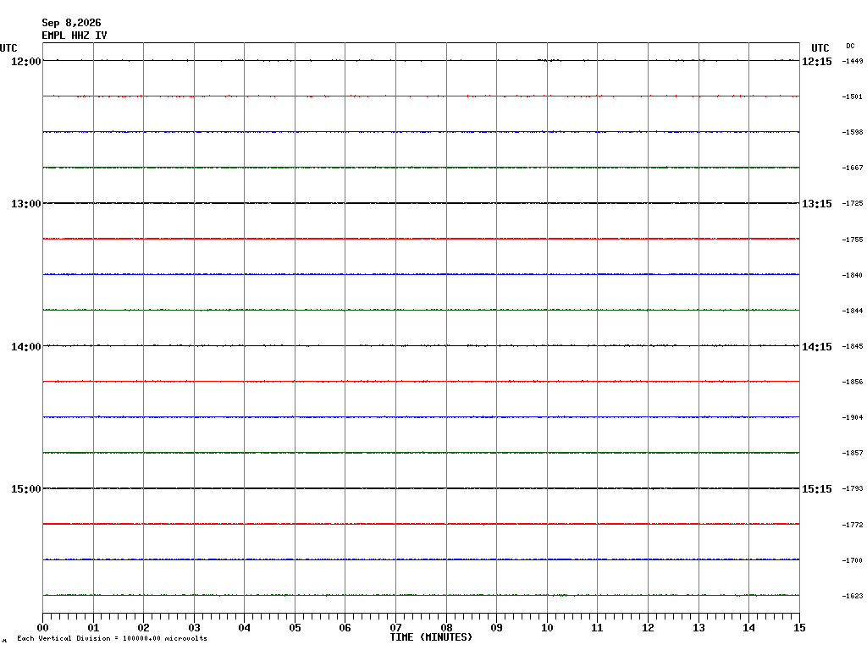Image resolution: width=867 pixels, height=650 pixels.
Task: Click the 13:00 UTC time label
Action: [26, 204]
